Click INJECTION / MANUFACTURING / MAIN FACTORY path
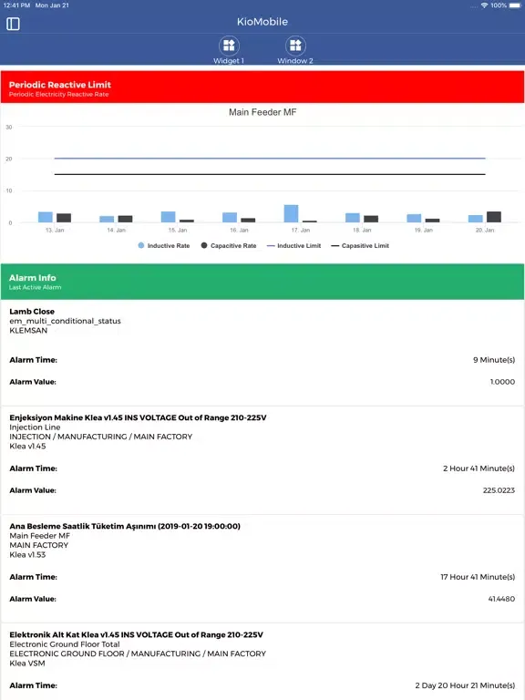The image size is (525, 700). click(101, 437)
